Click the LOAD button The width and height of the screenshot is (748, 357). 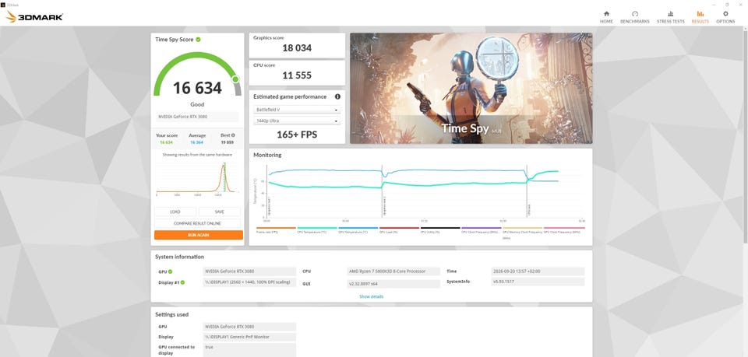[x=175, y=212]
